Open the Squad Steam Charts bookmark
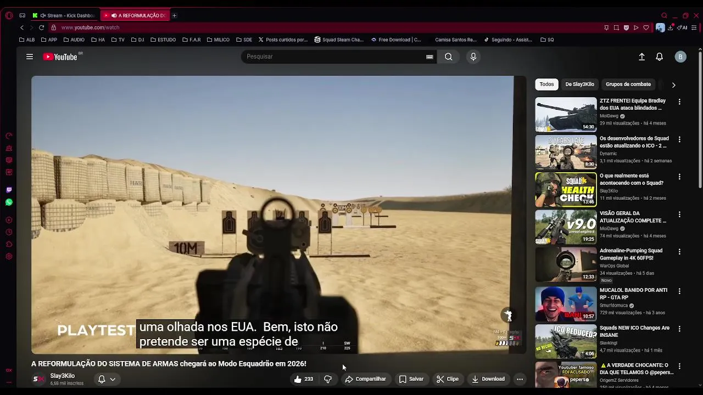The image size is (703, 395). [339, 39]
